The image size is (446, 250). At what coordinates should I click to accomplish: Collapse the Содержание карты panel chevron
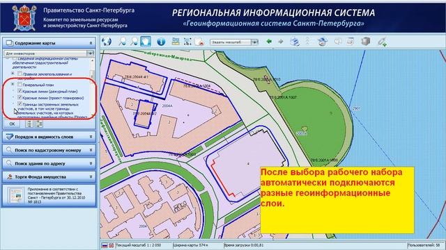[91, 43]
